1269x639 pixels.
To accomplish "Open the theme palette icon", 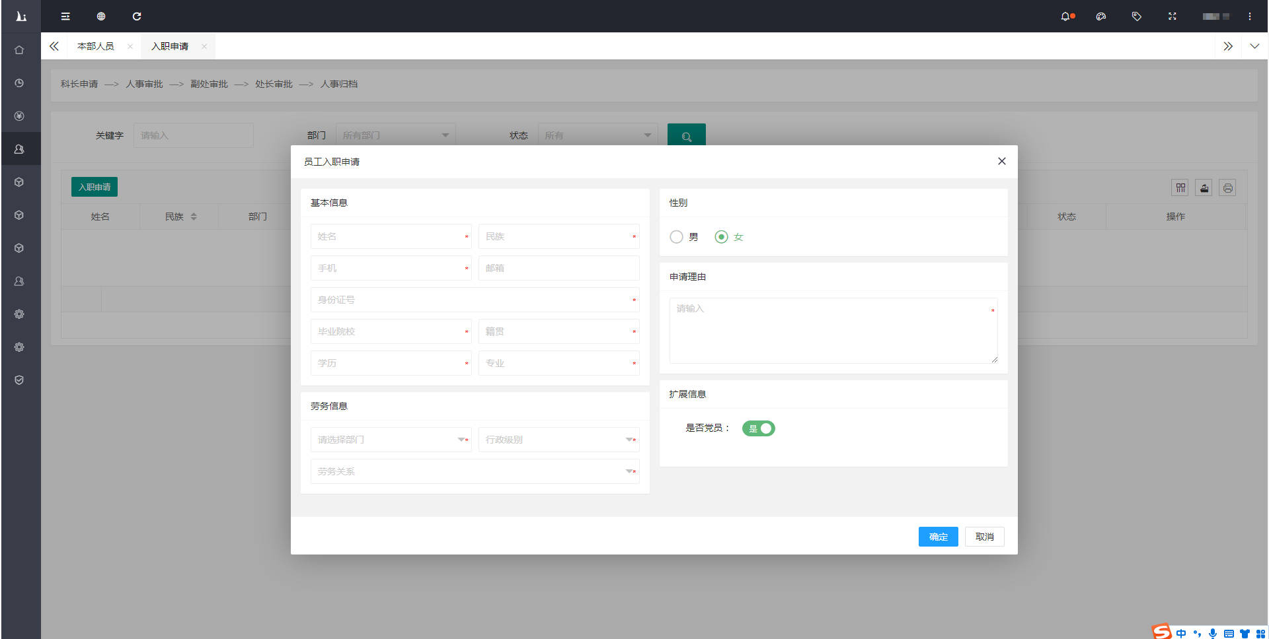I will [1100, 17].
